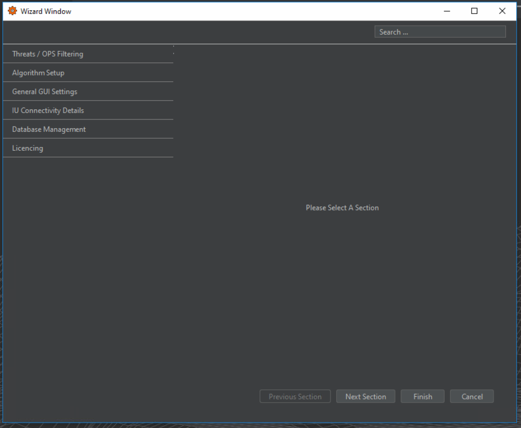Click the empty sidebar area below Licencing
Viewport: 521px width, 428px height.
pos(88,269)
